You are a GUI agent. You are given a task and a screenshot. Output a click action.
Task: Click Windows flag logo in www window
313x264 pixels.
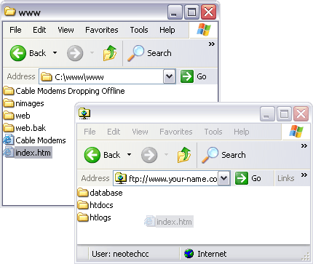[x=204, y=30]
